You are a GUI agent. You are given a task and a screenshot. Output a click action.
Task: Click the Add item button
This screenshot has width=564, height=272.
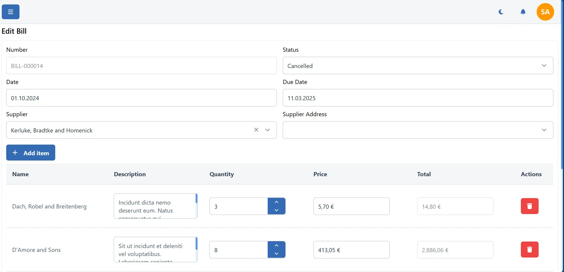pos(31,153)
